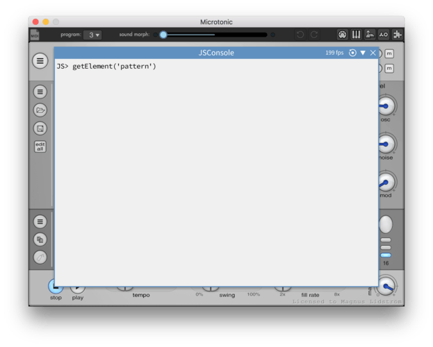Click the JSConsole reload circular icon
433x347 pixels.
pyautogui.click(x=352, y=53)
